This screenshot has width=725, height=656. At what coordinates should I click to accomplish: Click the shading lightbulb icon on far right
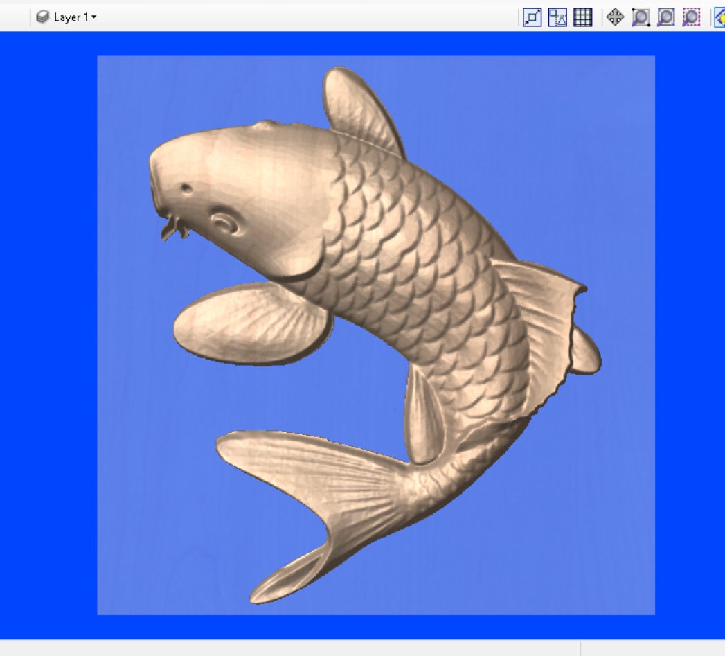(721, 18)
